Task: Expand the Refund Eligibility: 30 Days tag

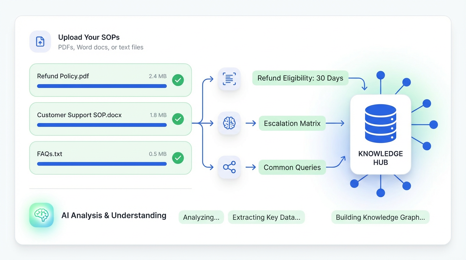Action: pyautogui.click(x=300, y=78)
